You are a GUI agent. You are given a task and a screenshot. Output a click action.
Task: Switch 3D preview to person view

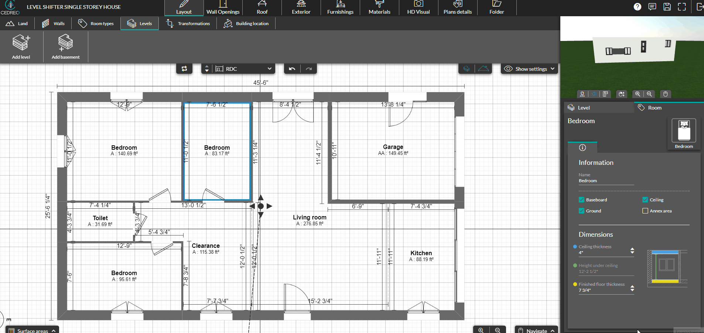[582, 94]
